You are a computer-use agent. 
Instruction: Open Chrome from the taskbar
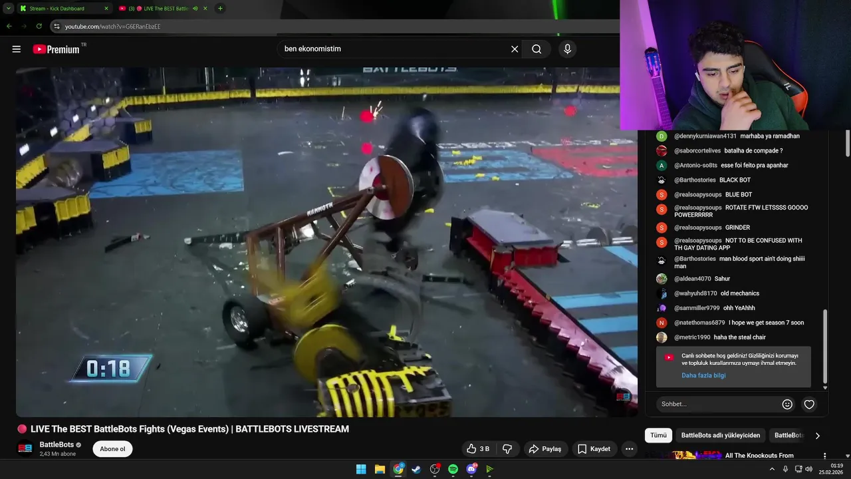pyautogui.click(x=398, y=469)
